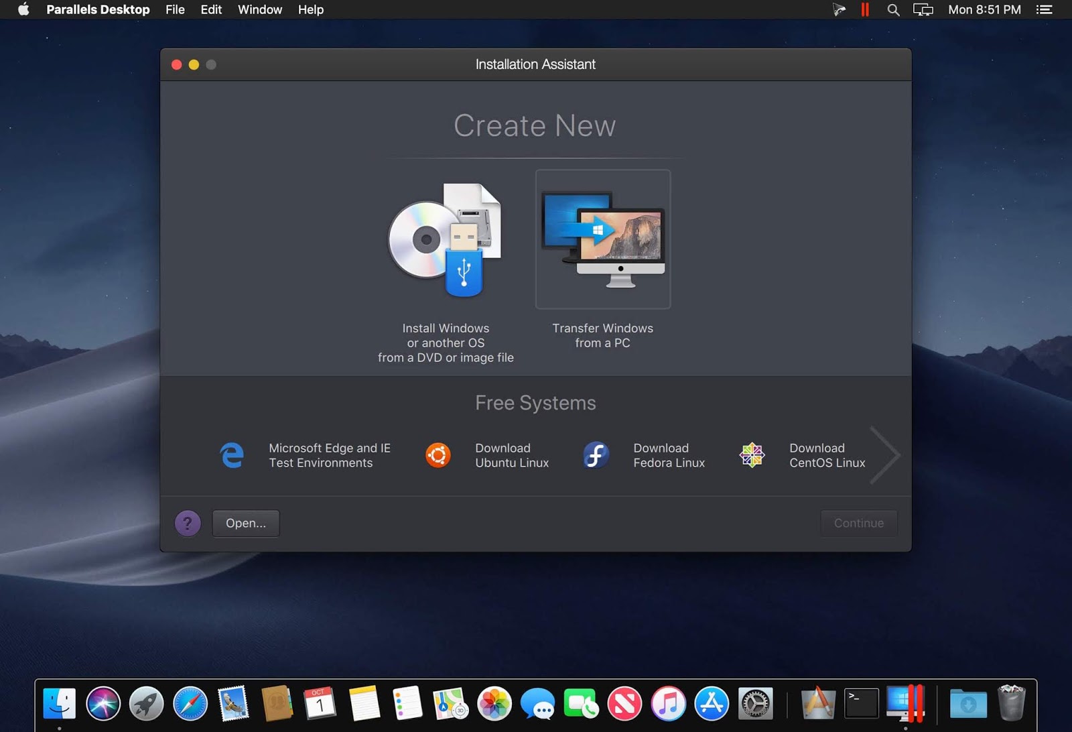Click the "Download CentOS Linux" label
Screen dimensions: 1072x732
pos(827,455)
